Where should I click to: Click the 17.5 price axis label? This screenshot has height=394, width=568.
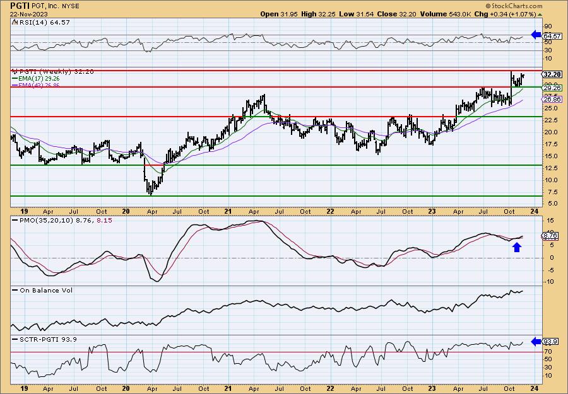click(550, 144)
